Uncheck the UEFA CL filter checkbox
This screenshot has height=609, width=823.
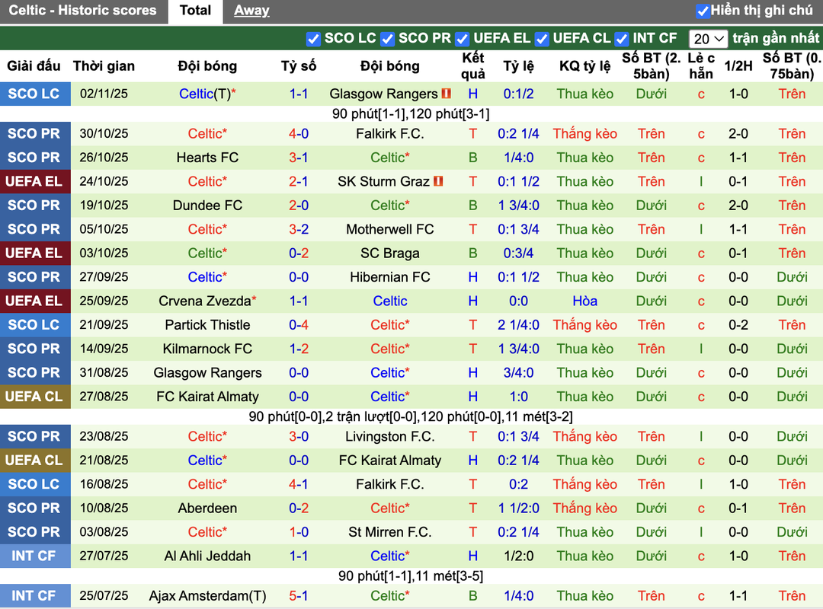[542, 39]
